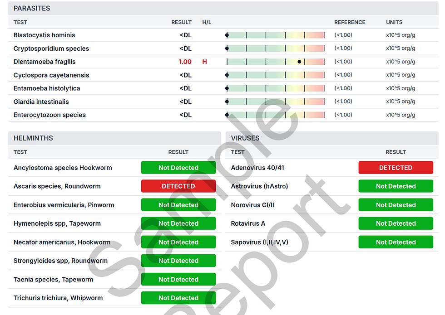Screen dimensions: 445x315
Task: Click Not Detected badge for Hymenolepis Tapeworm
Action: 178,223
